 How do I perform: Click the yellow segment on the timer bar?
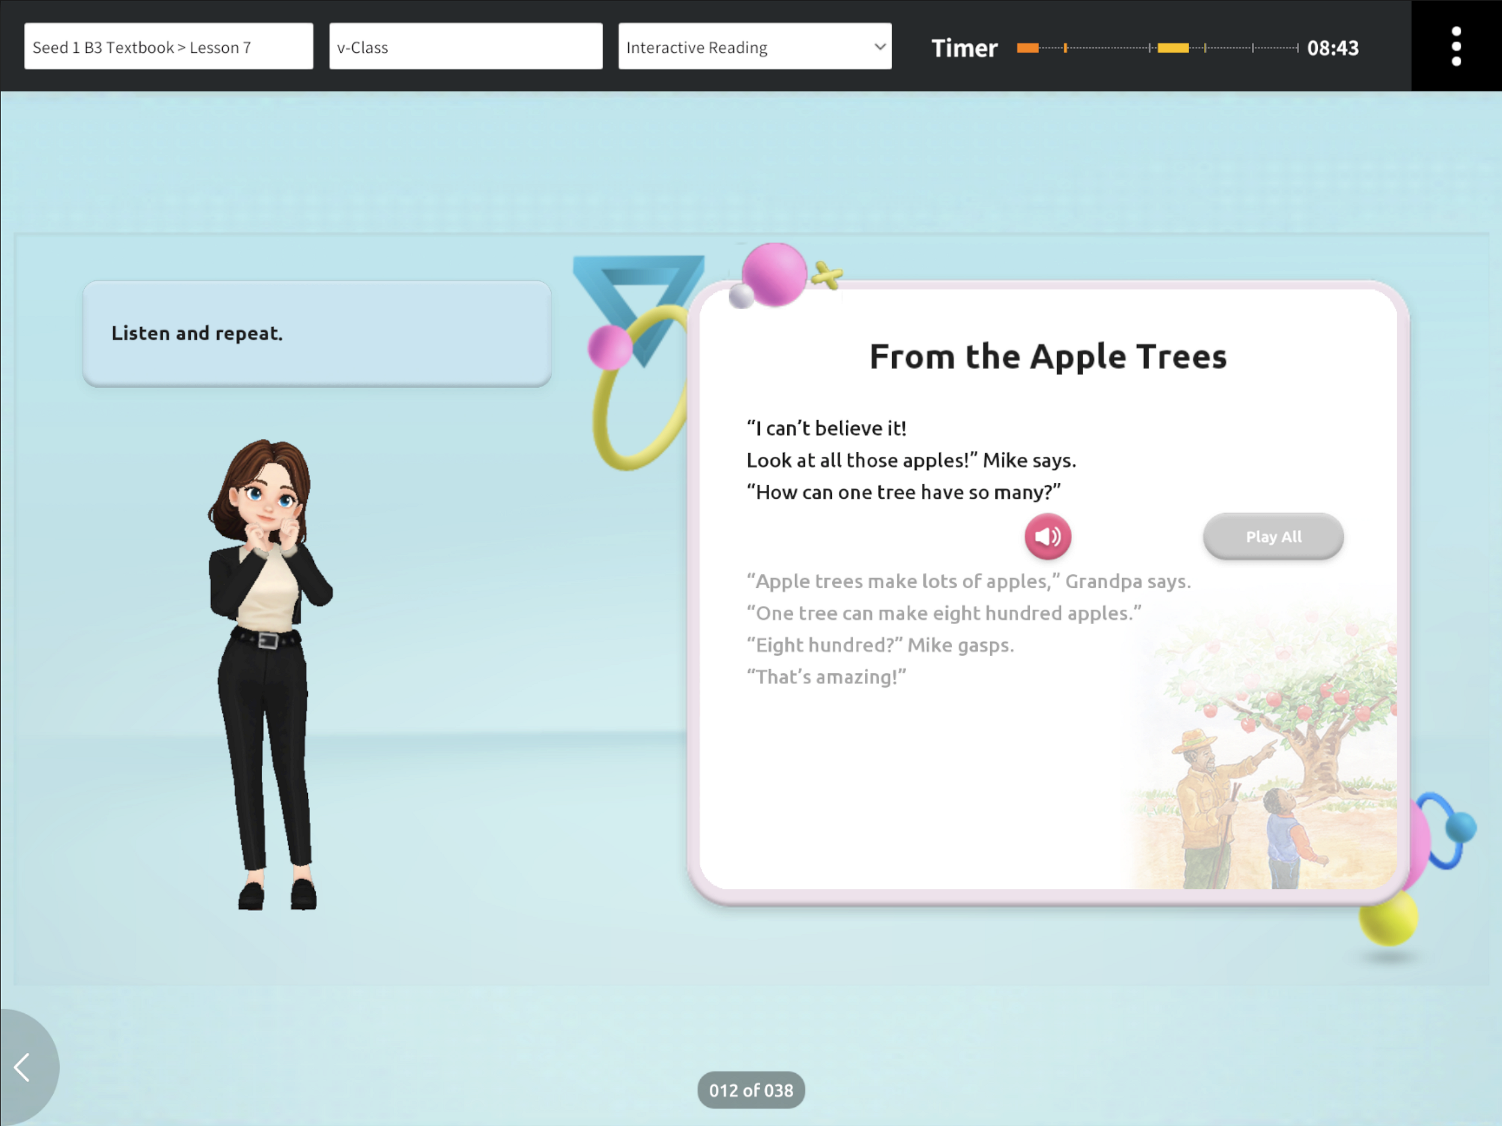point(1173,47)
